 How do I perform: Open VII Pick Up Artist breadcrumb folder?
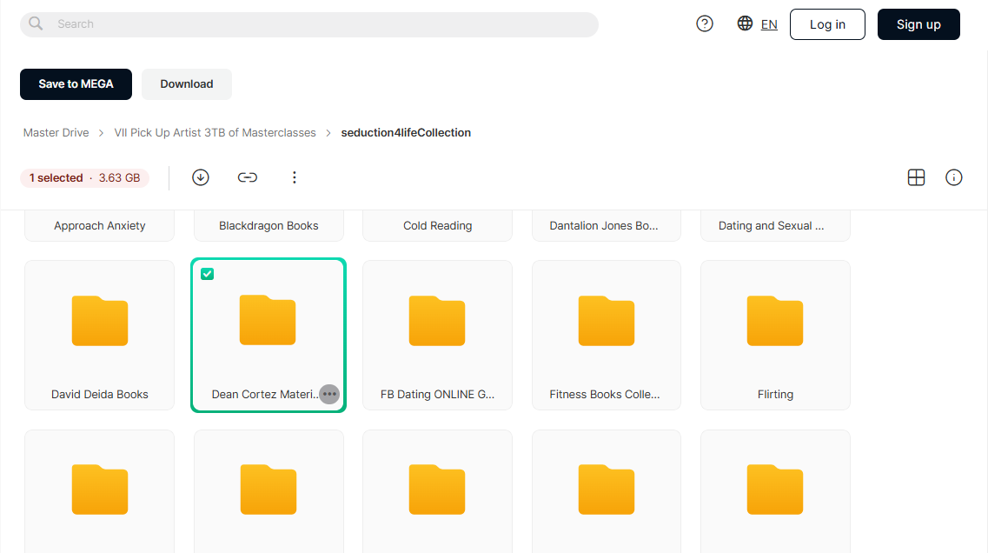(x=215, y=132)
